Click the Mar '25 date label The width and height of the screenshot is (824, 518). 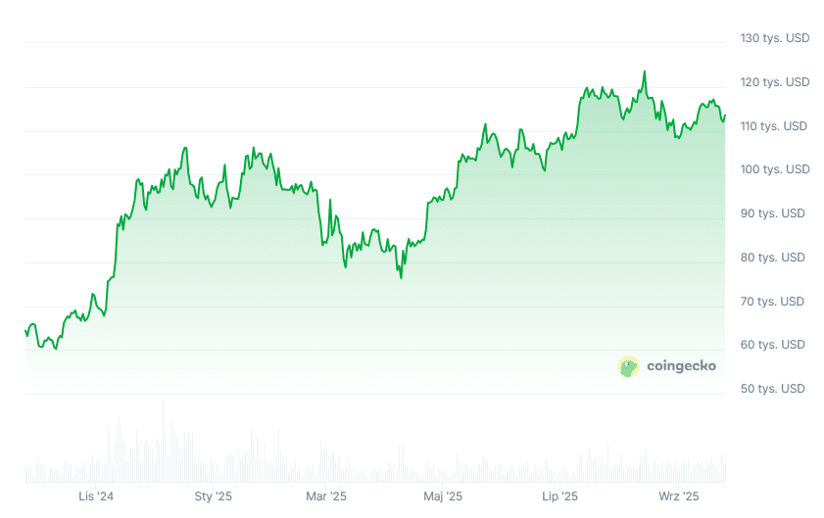coord(326,497)
